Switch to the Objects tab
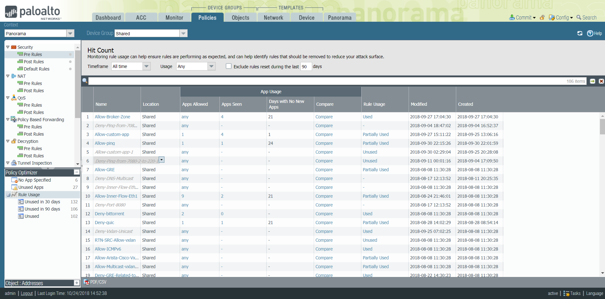The height and width of the screenshot is (299, 605). pyautogui.click(x=240, y=18)
